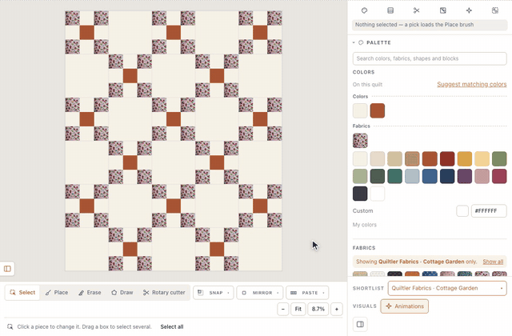This screenshot has height=336, width=512.
Task: Open the dashed selection pattern panel icon
Action: pos(495,10)
